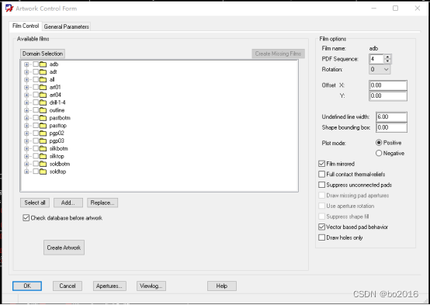Click the Add... button
Image resolution: width=430 pixels, height=305 pixels.
[68, 203]
